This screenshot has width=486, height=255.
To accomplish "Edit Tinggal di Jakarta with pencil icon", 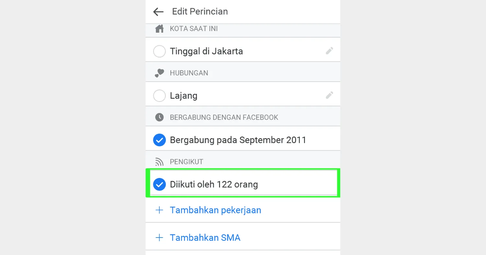I will tap(330, 51).
